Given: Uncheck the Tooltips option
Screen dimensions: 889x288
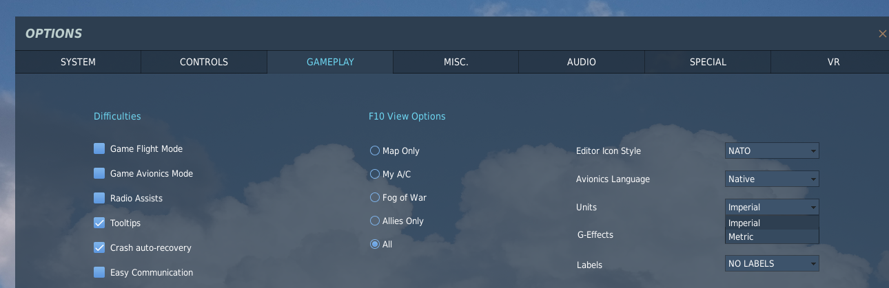Looking at the screenshot, I should point(99,223).
